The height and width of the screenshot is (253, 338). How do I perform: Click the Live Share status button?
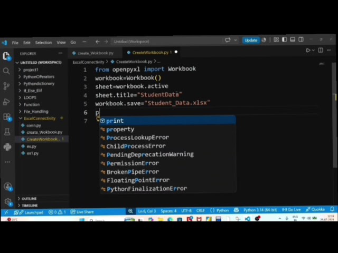point(82,212)
